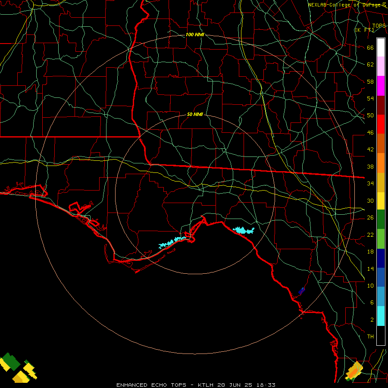This screenshot has height=388, width=388.
Task: Click the "34" scale value label
Action: pyautogui.click(x=370, y=184)
